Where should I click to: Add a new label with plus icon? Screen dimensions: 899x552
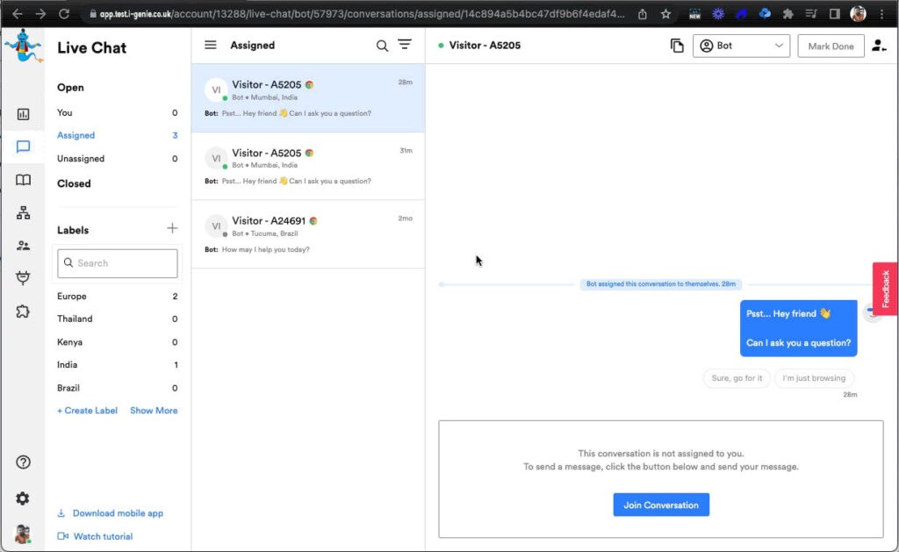pos(172,229)
